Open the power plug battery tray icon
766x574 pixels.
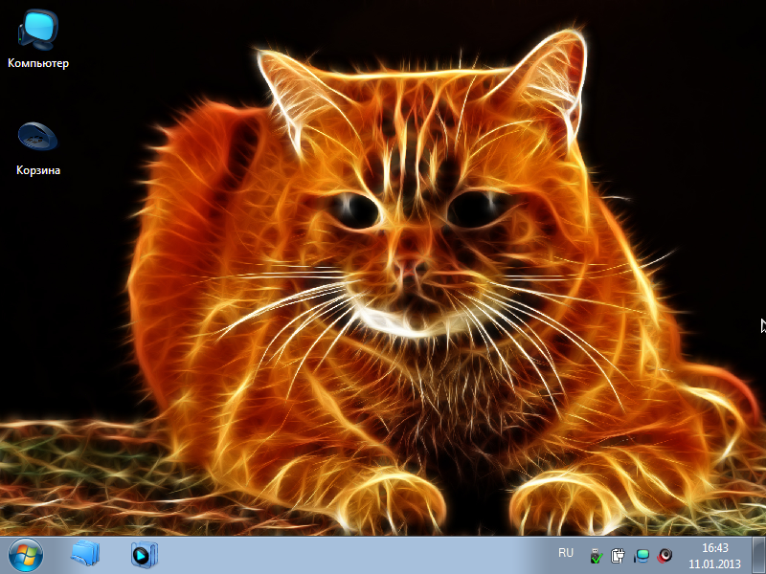[618, 556]
